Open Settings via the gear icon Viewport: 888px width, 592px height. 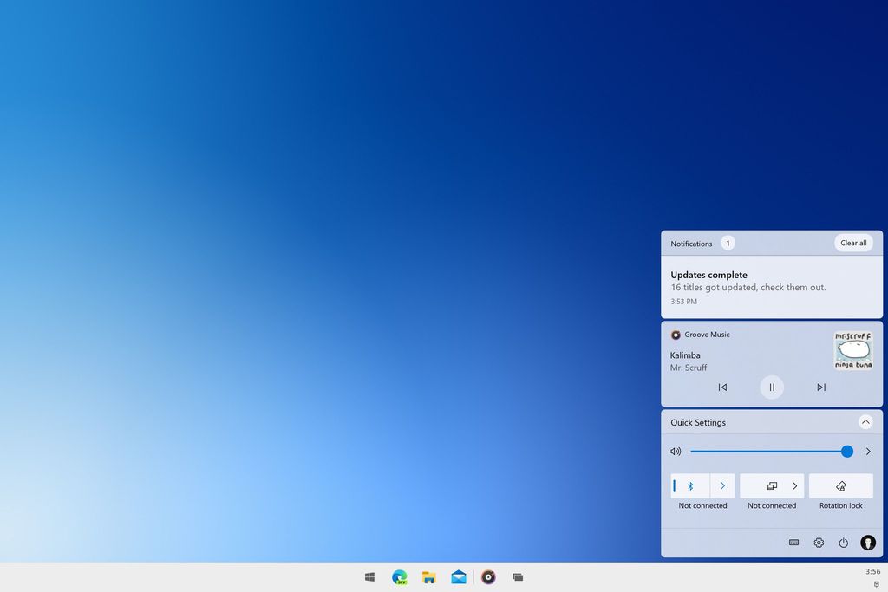pyautogui.click(x=818, y=543)
